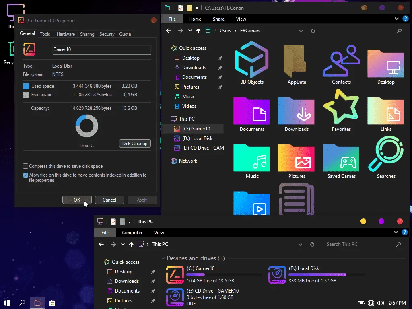Expand ribbon chevron in the FBConan explorer window
This screenshot has width=412, height=309.
[396, 19]
